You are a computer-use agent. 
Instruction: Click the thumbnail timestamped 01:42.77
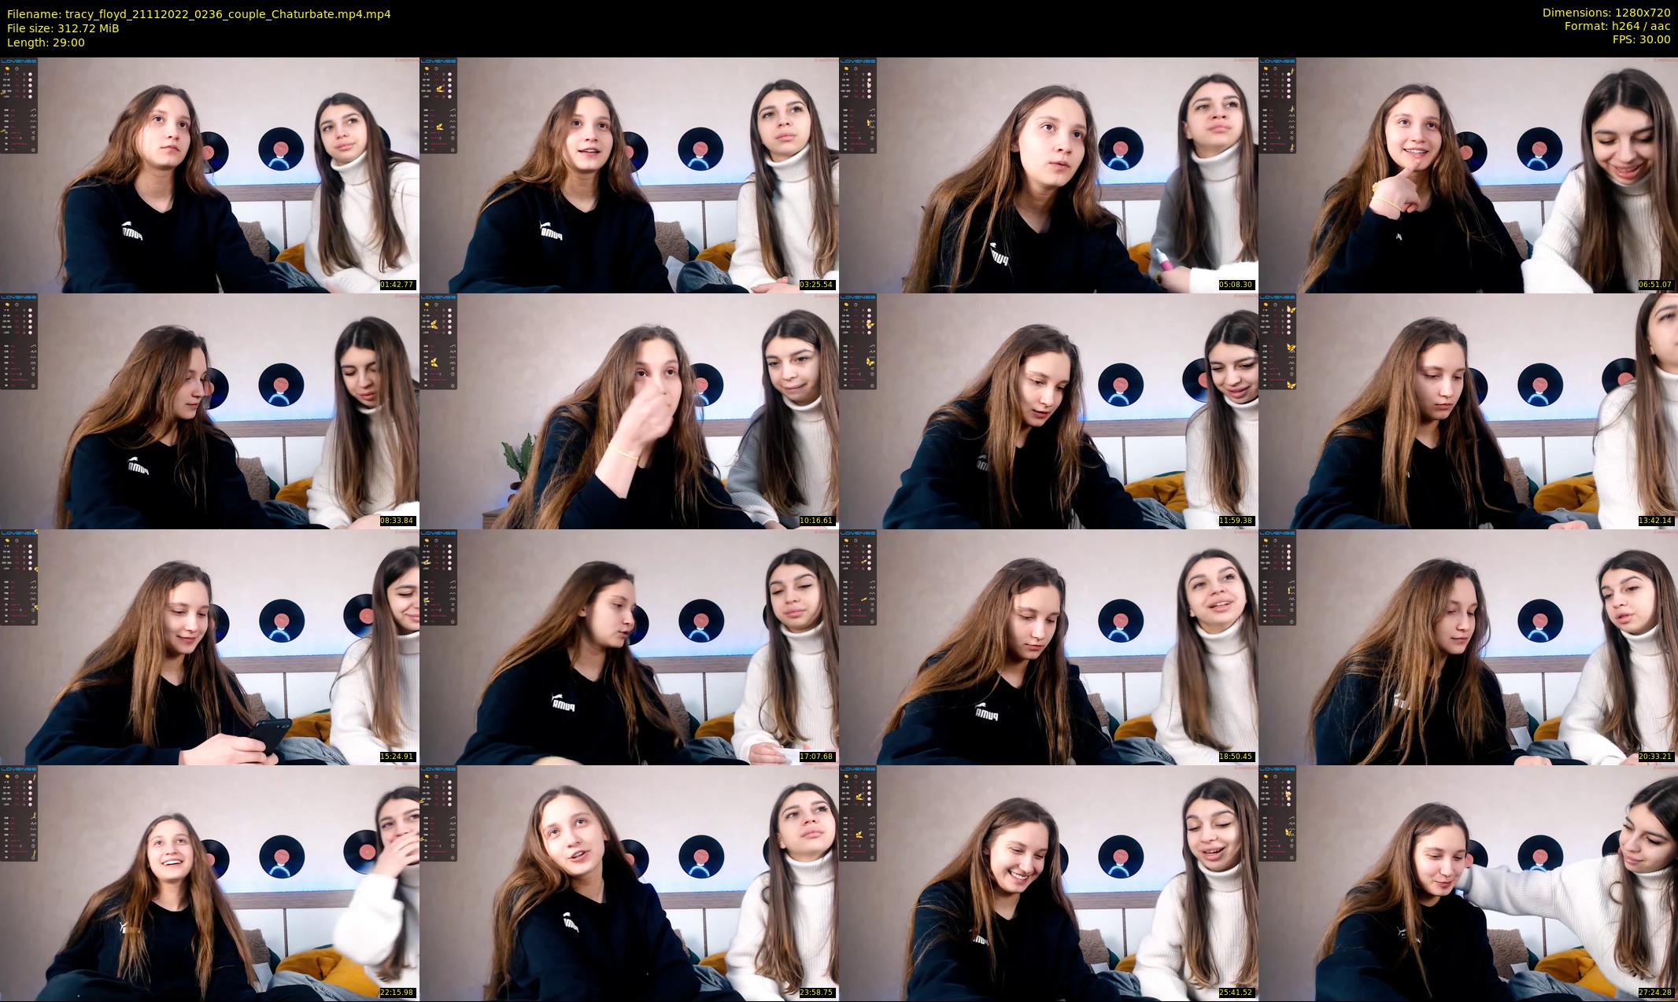(x=209, y=175)
